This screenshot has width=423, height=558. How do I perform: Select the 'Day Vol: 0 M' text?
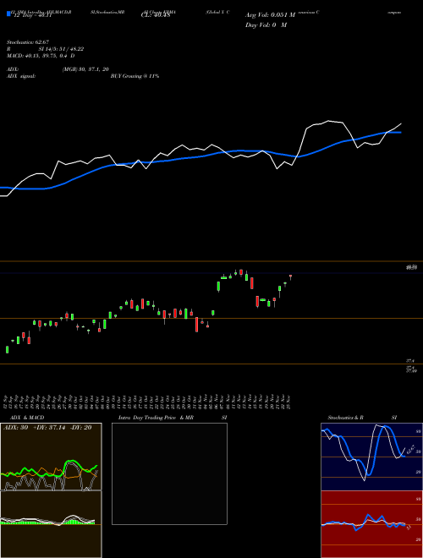[x=266, y=25]
